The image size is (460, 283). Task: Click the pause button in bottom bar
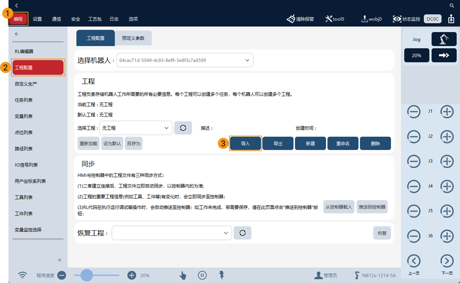pyautogui.click(x=202, y=275)
